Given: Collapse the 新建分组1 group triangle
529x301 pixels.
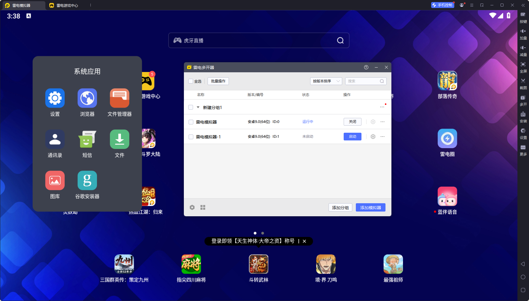Looking at the screenshot, I should pos(198,107).
